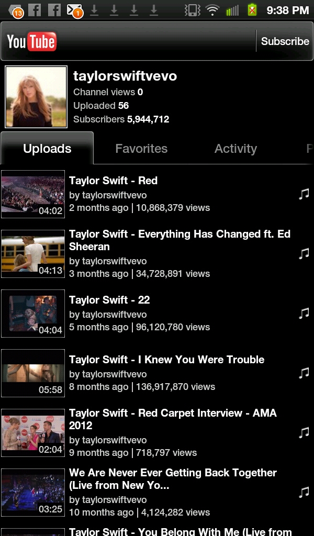Tap the Uploaded 56 count
The height and width of the screenshot is (536, 314).
(101, 106)
